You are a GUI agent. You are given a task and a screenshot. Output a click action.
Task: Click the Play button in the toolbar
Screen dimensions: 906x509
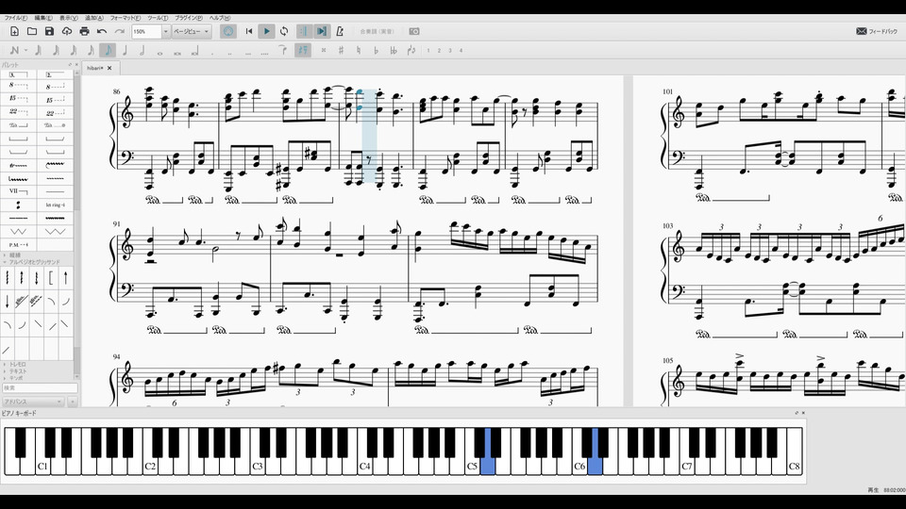click(x=266, y=31)
